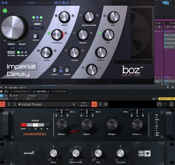Select the TAP timing mode LED
The width and height of the screenshot is (175, 165).
click(x=26, y=52)
